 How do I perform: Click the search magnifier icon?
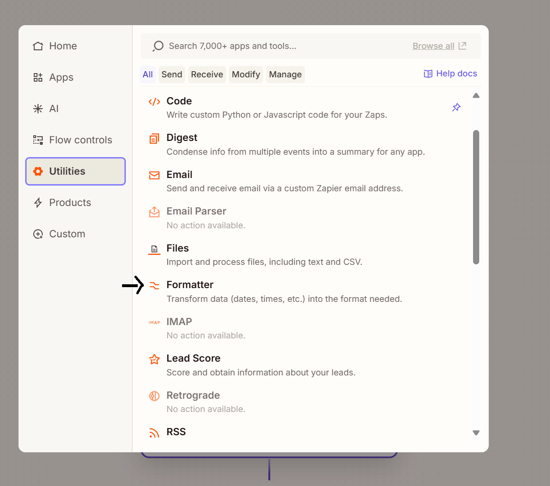click(x=158, y=46)
